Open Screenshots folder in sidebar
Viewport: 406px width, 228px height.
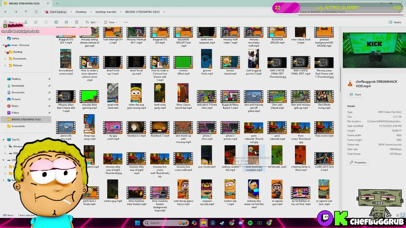[x=18, y=126]
